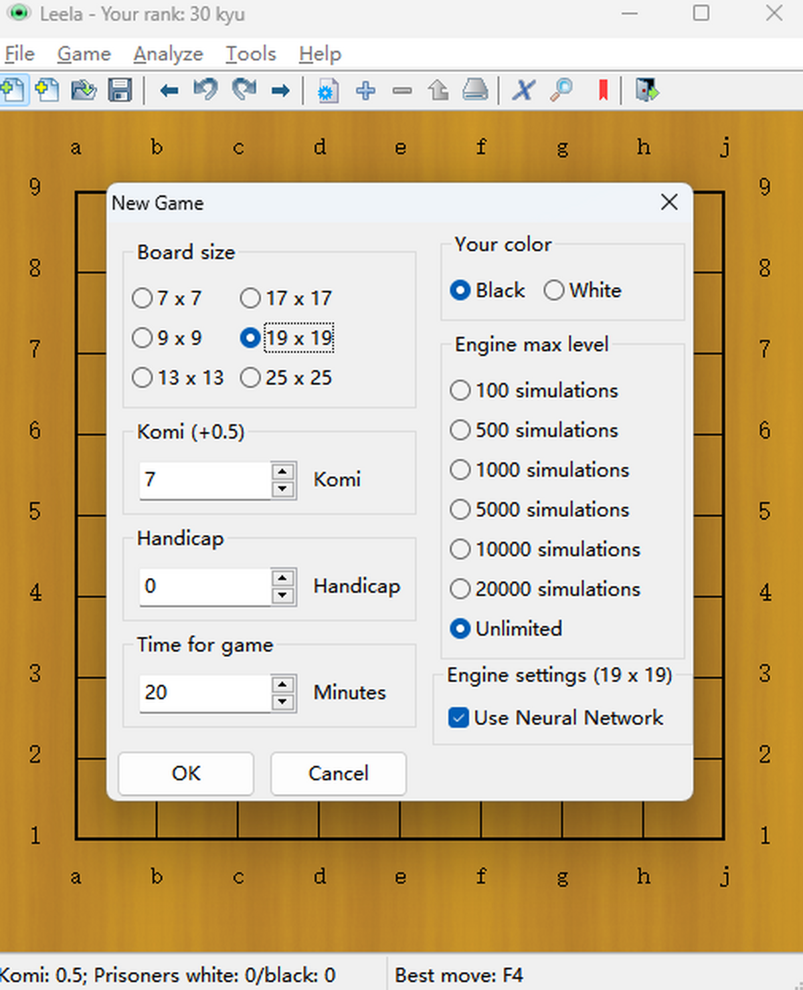This screenshot has height=990, width=803.
Task: Click the go back arrow icon
Action: point(169,90)
